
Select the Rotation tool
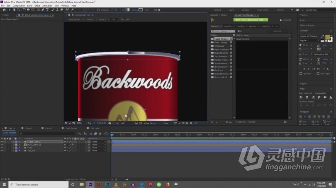coord(24,10)
